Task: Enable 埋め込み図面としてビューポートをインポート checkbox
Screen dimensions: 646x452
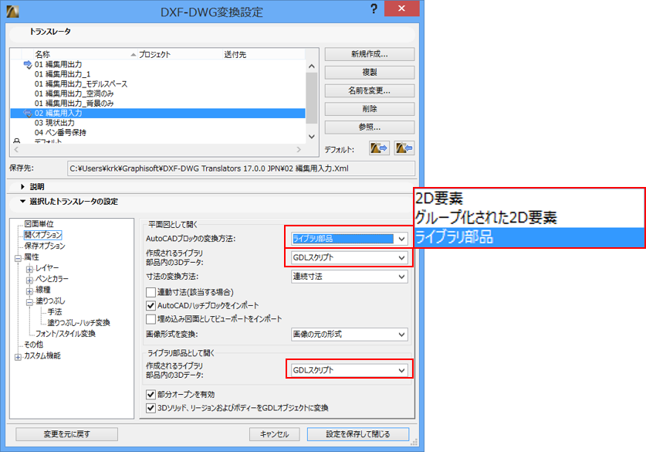Action: pos(151,319)
